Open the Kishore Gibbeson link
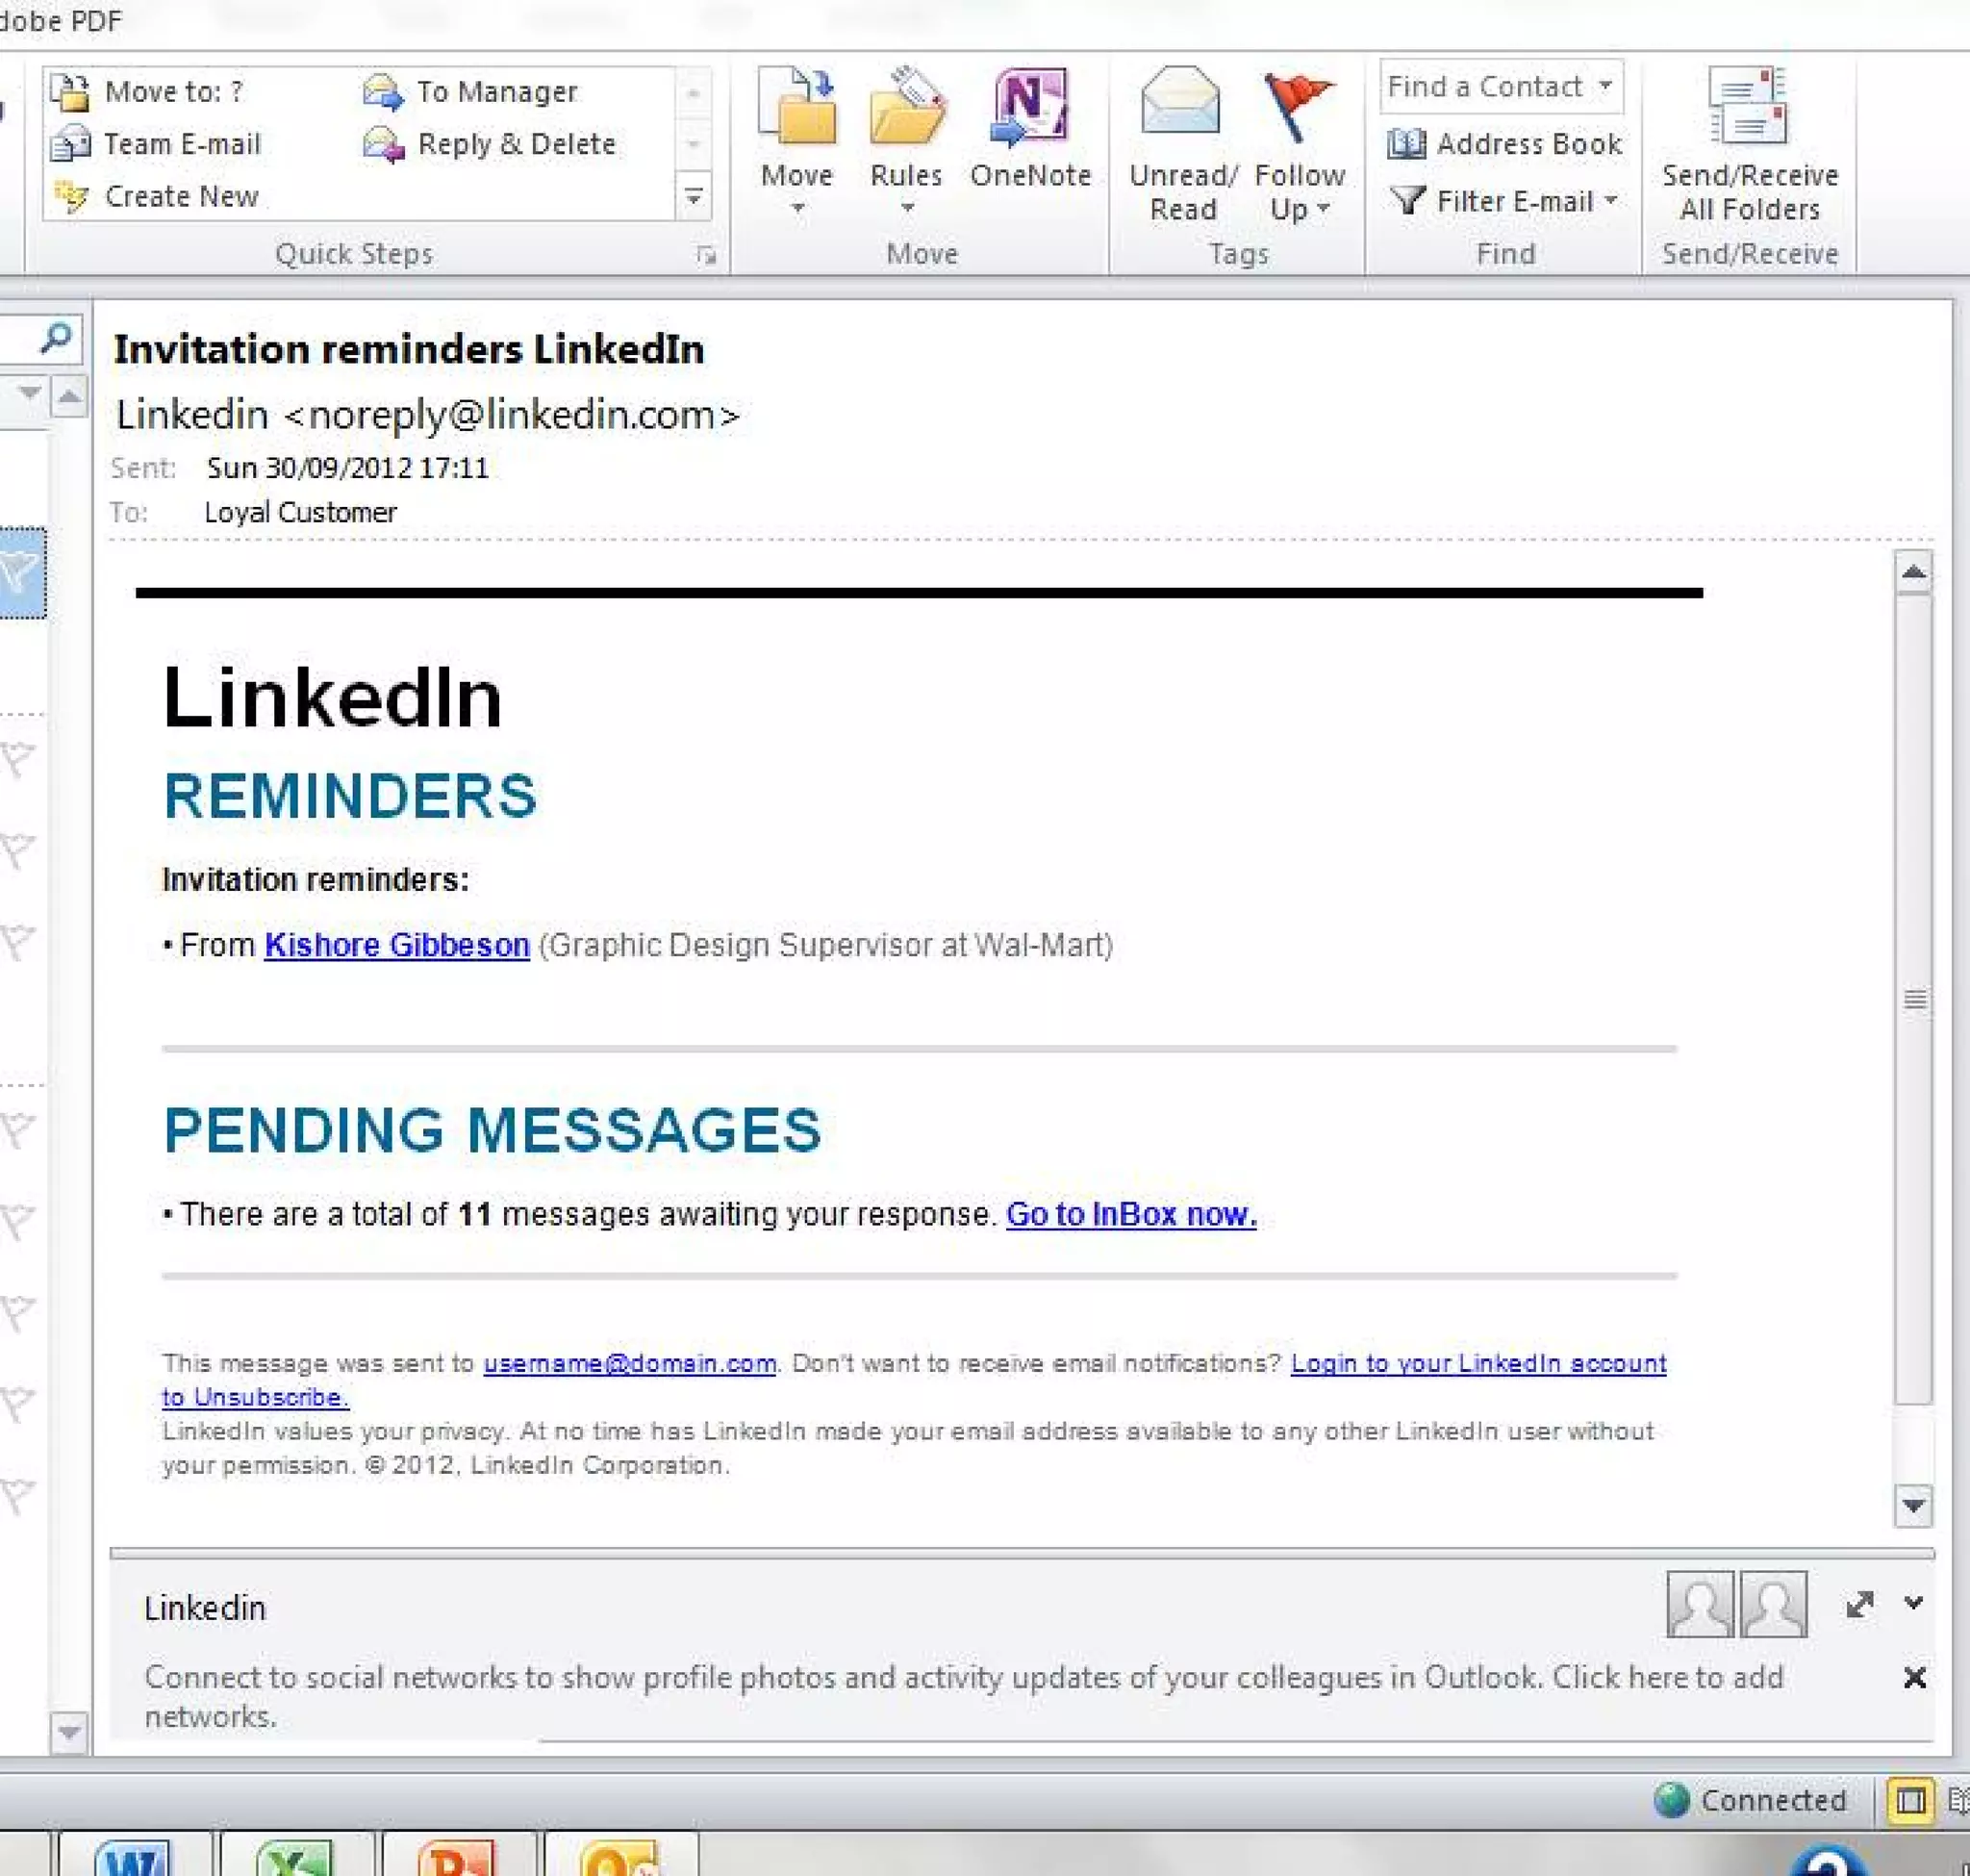This screenshot has height=1876, width=1970. coord(397,944)
